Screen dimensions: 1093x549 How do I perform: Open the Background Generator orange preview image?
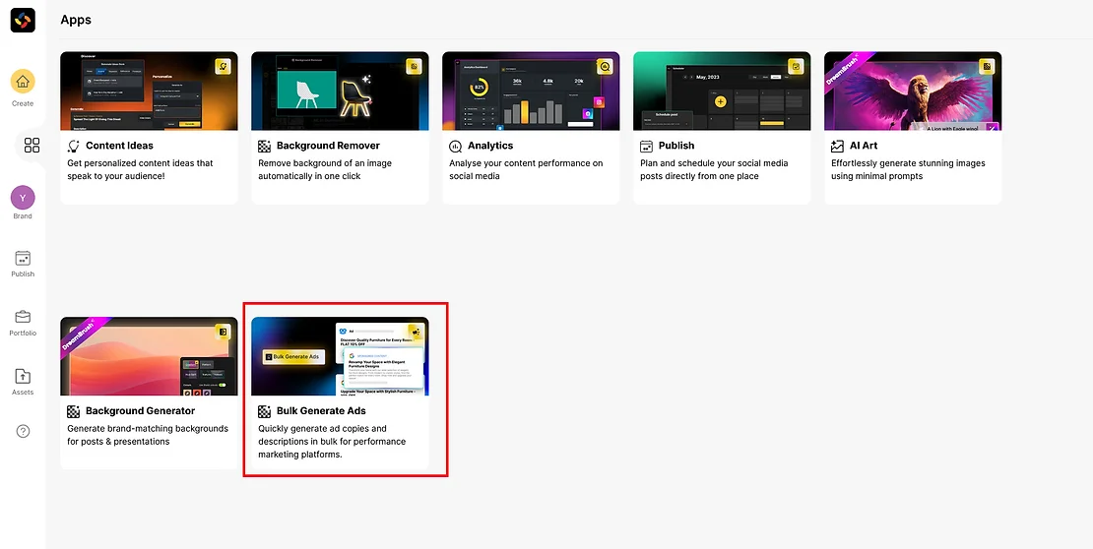(x=149, y=357)
